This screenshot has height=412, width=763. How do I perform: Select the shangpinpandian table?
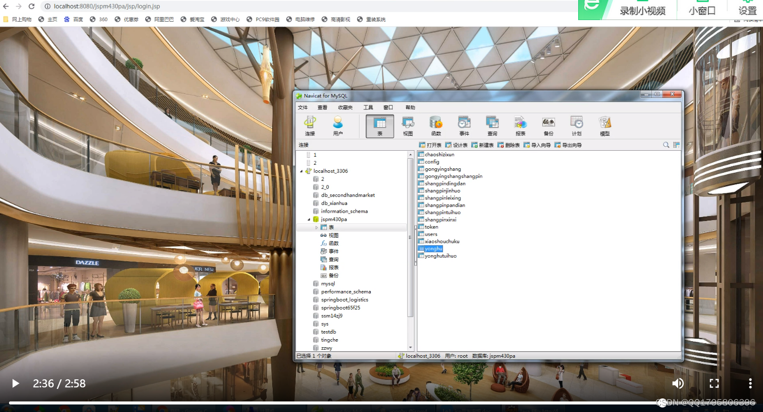pyautogui.click(x=445, y=205)
